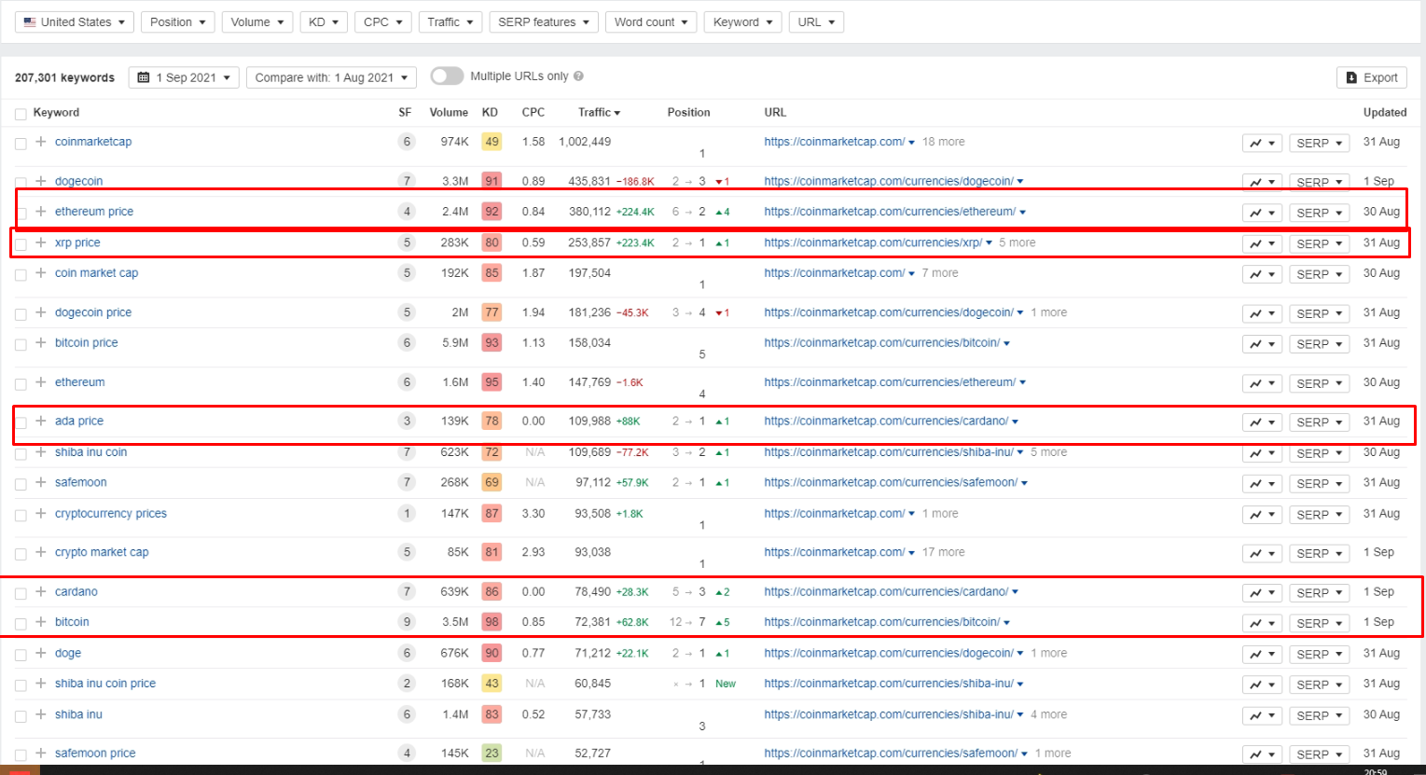Image resolution: width=1426 pixels, height=775 pixels.
Task: View the history chart for the doge row
Action: [1262, 654]
